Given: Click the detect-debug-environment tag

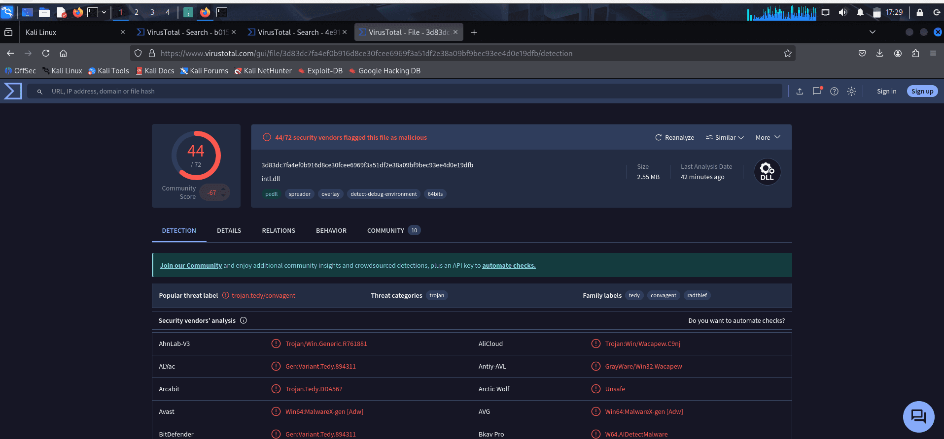Looking at the screenshot, I should 384,194.
